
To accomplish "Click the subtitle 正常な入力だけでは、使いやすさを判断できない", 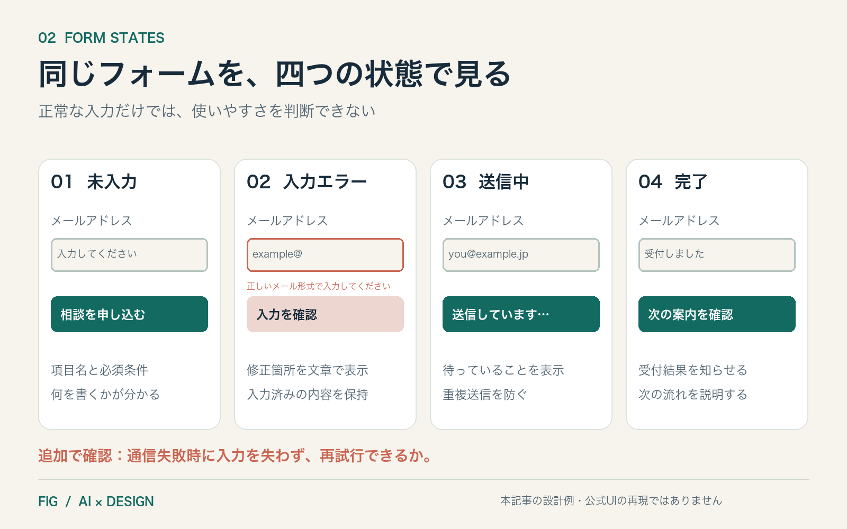I will tap(207, 111).
